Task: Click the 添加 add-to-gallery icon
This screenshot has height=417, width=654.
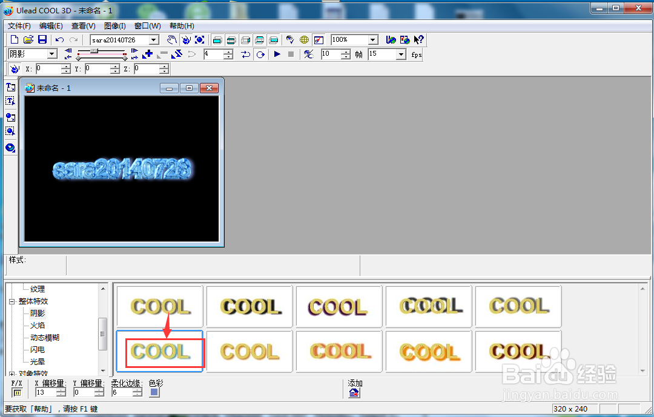Action: (x=354, y=392)
